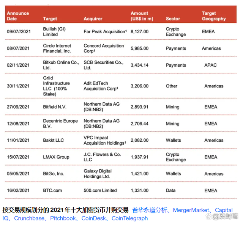This screenshot has height=225, width=243.
Task: Click 'Americas' in BitGo row
Action: (214, 173)
